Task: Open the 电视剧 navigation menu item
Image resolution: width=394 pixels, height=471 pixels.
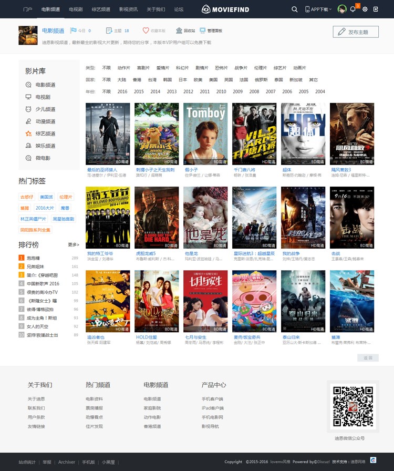Action: click(x=76, y=9)
